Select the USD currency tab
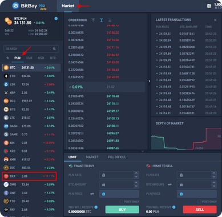The height and width of the screenshot is (217, 222). coord(41,58)
